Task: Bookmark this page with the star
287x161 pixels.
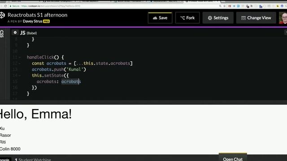Action: point(225,6)
